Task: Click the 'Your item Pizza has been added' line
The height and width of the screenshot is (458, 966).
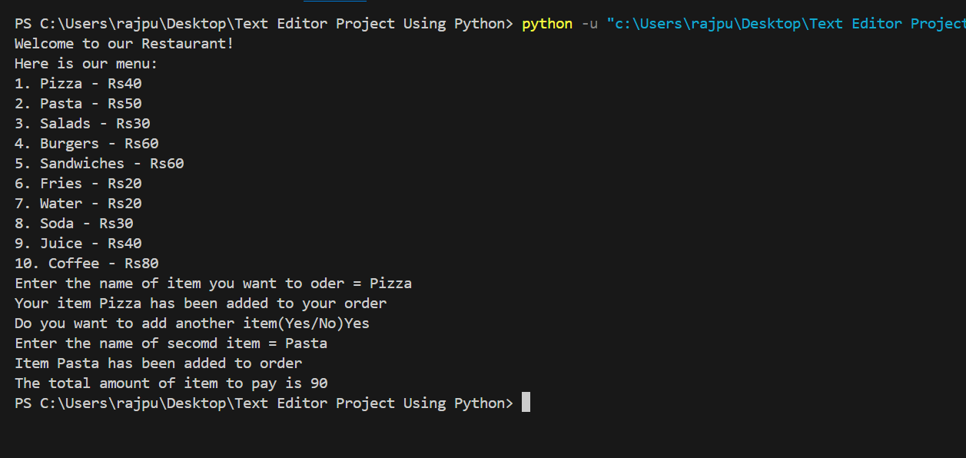Action: click(201, 304)
